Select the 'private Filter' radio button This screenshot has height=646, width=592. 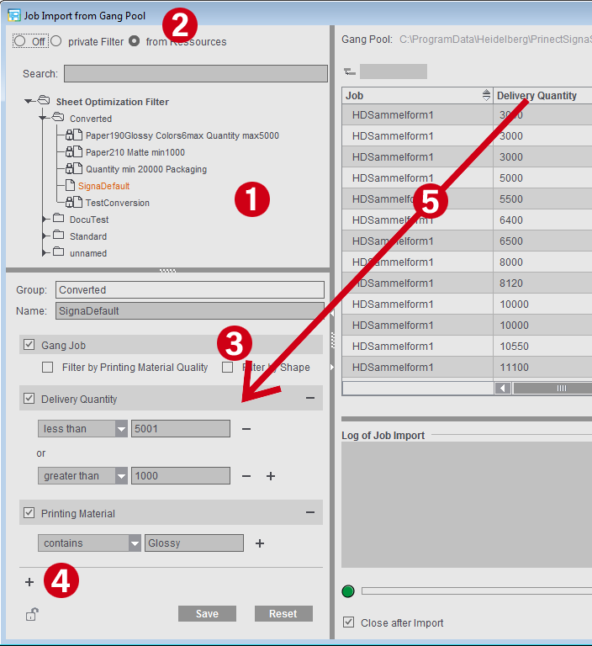coord(56,41)
